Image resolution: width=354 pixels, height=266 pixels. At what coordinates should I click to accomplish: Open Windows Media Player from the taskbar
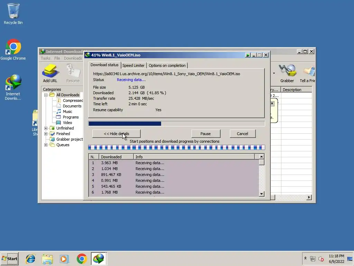(x=64, y=258)
